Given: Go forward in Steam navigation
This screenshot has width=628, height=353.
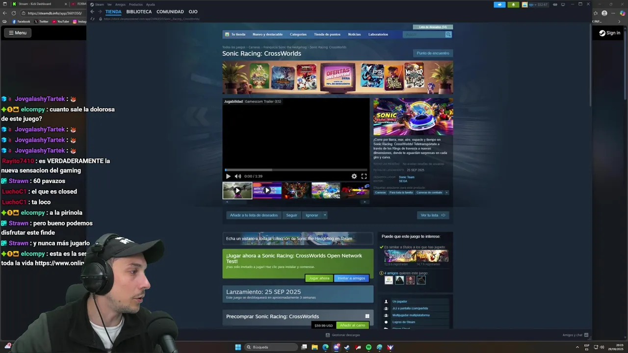Looking at the screenshot, I should click(x=100, y=12).
